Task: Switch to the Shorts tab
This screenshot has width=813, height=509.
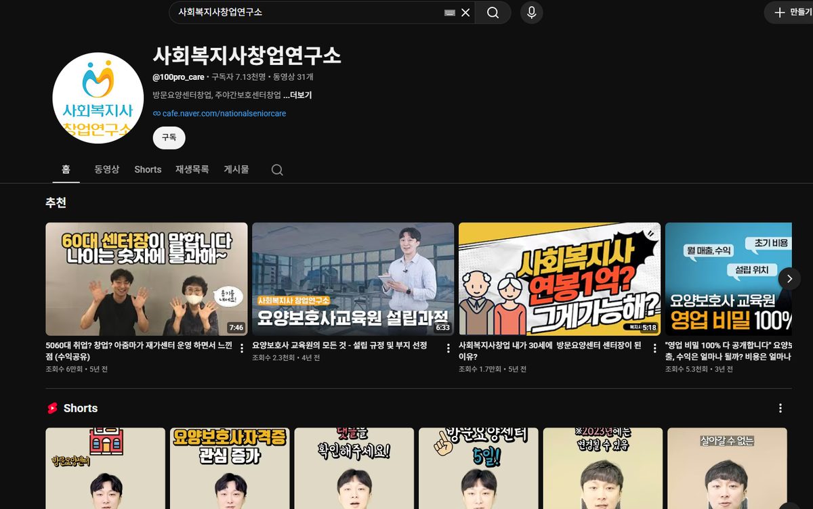Action: pos(148,169)
